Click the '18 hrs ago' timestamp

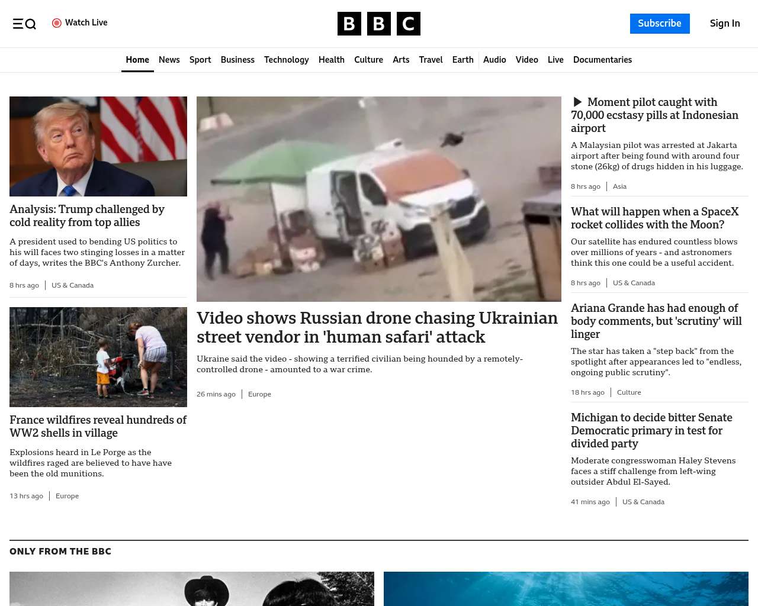pos(587,392)
